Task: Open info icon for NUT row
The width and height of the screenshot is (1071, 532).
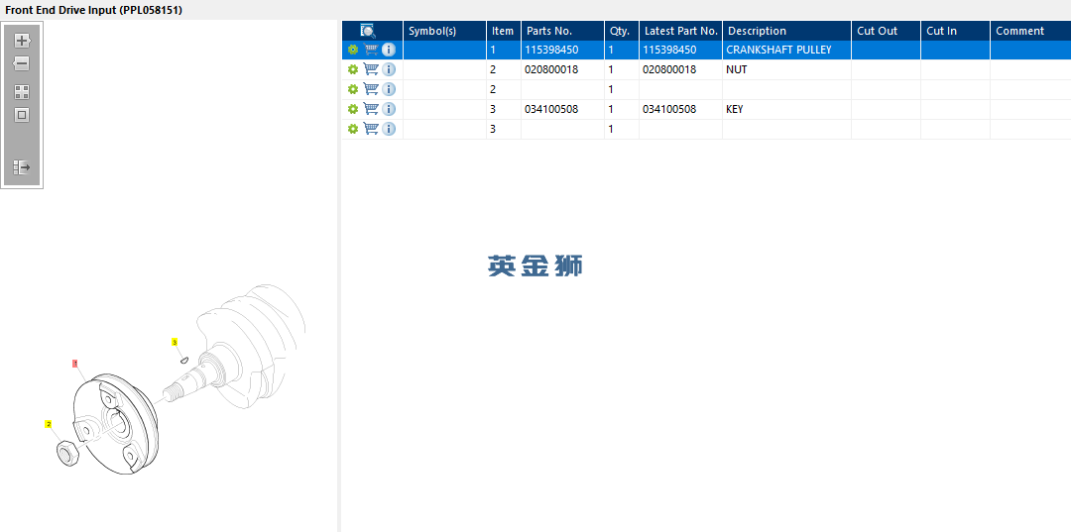Action: [x=389, y=69]
